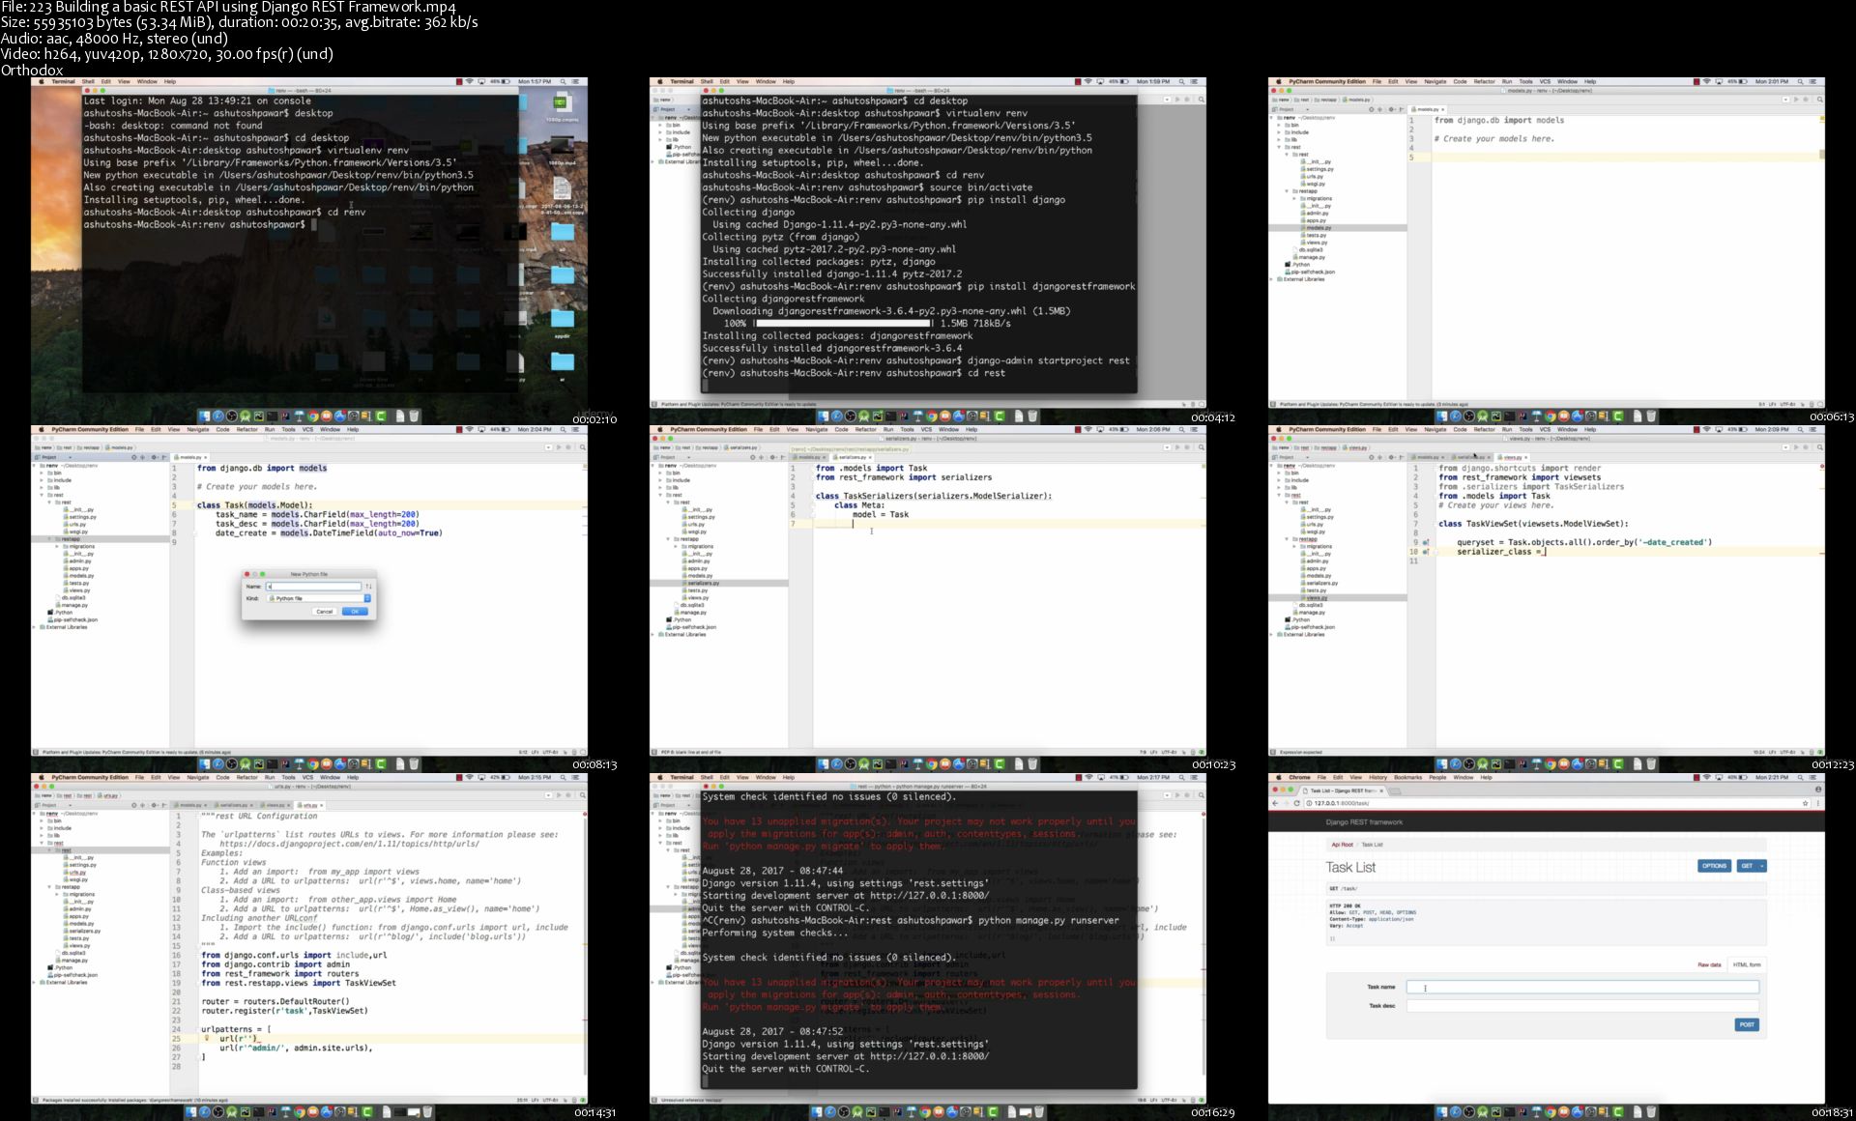Open the Bookmarks menu in Chrome's menu bar
Screen dimensions: 1856x1121
pos(1408,777)
